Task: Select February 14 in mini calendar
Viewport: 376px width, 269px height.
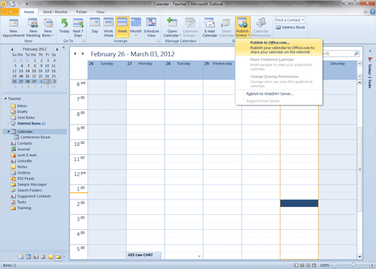Action: click(27, 71)
